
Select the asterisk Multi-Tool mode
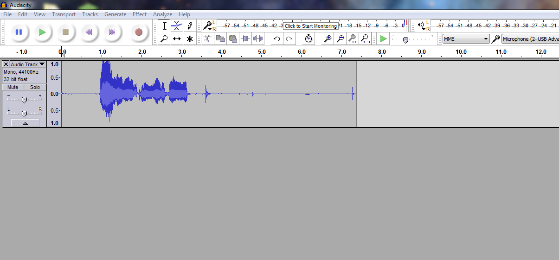[189, 39]
